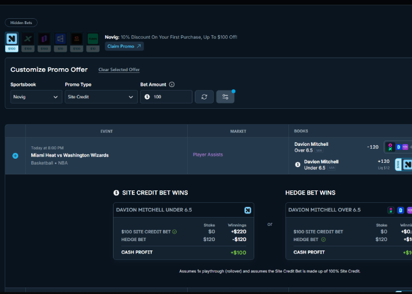Screen dimensions: 412x294
Task: Collapse the Miami Heat vs Wizards row
Action: point(15,156)
